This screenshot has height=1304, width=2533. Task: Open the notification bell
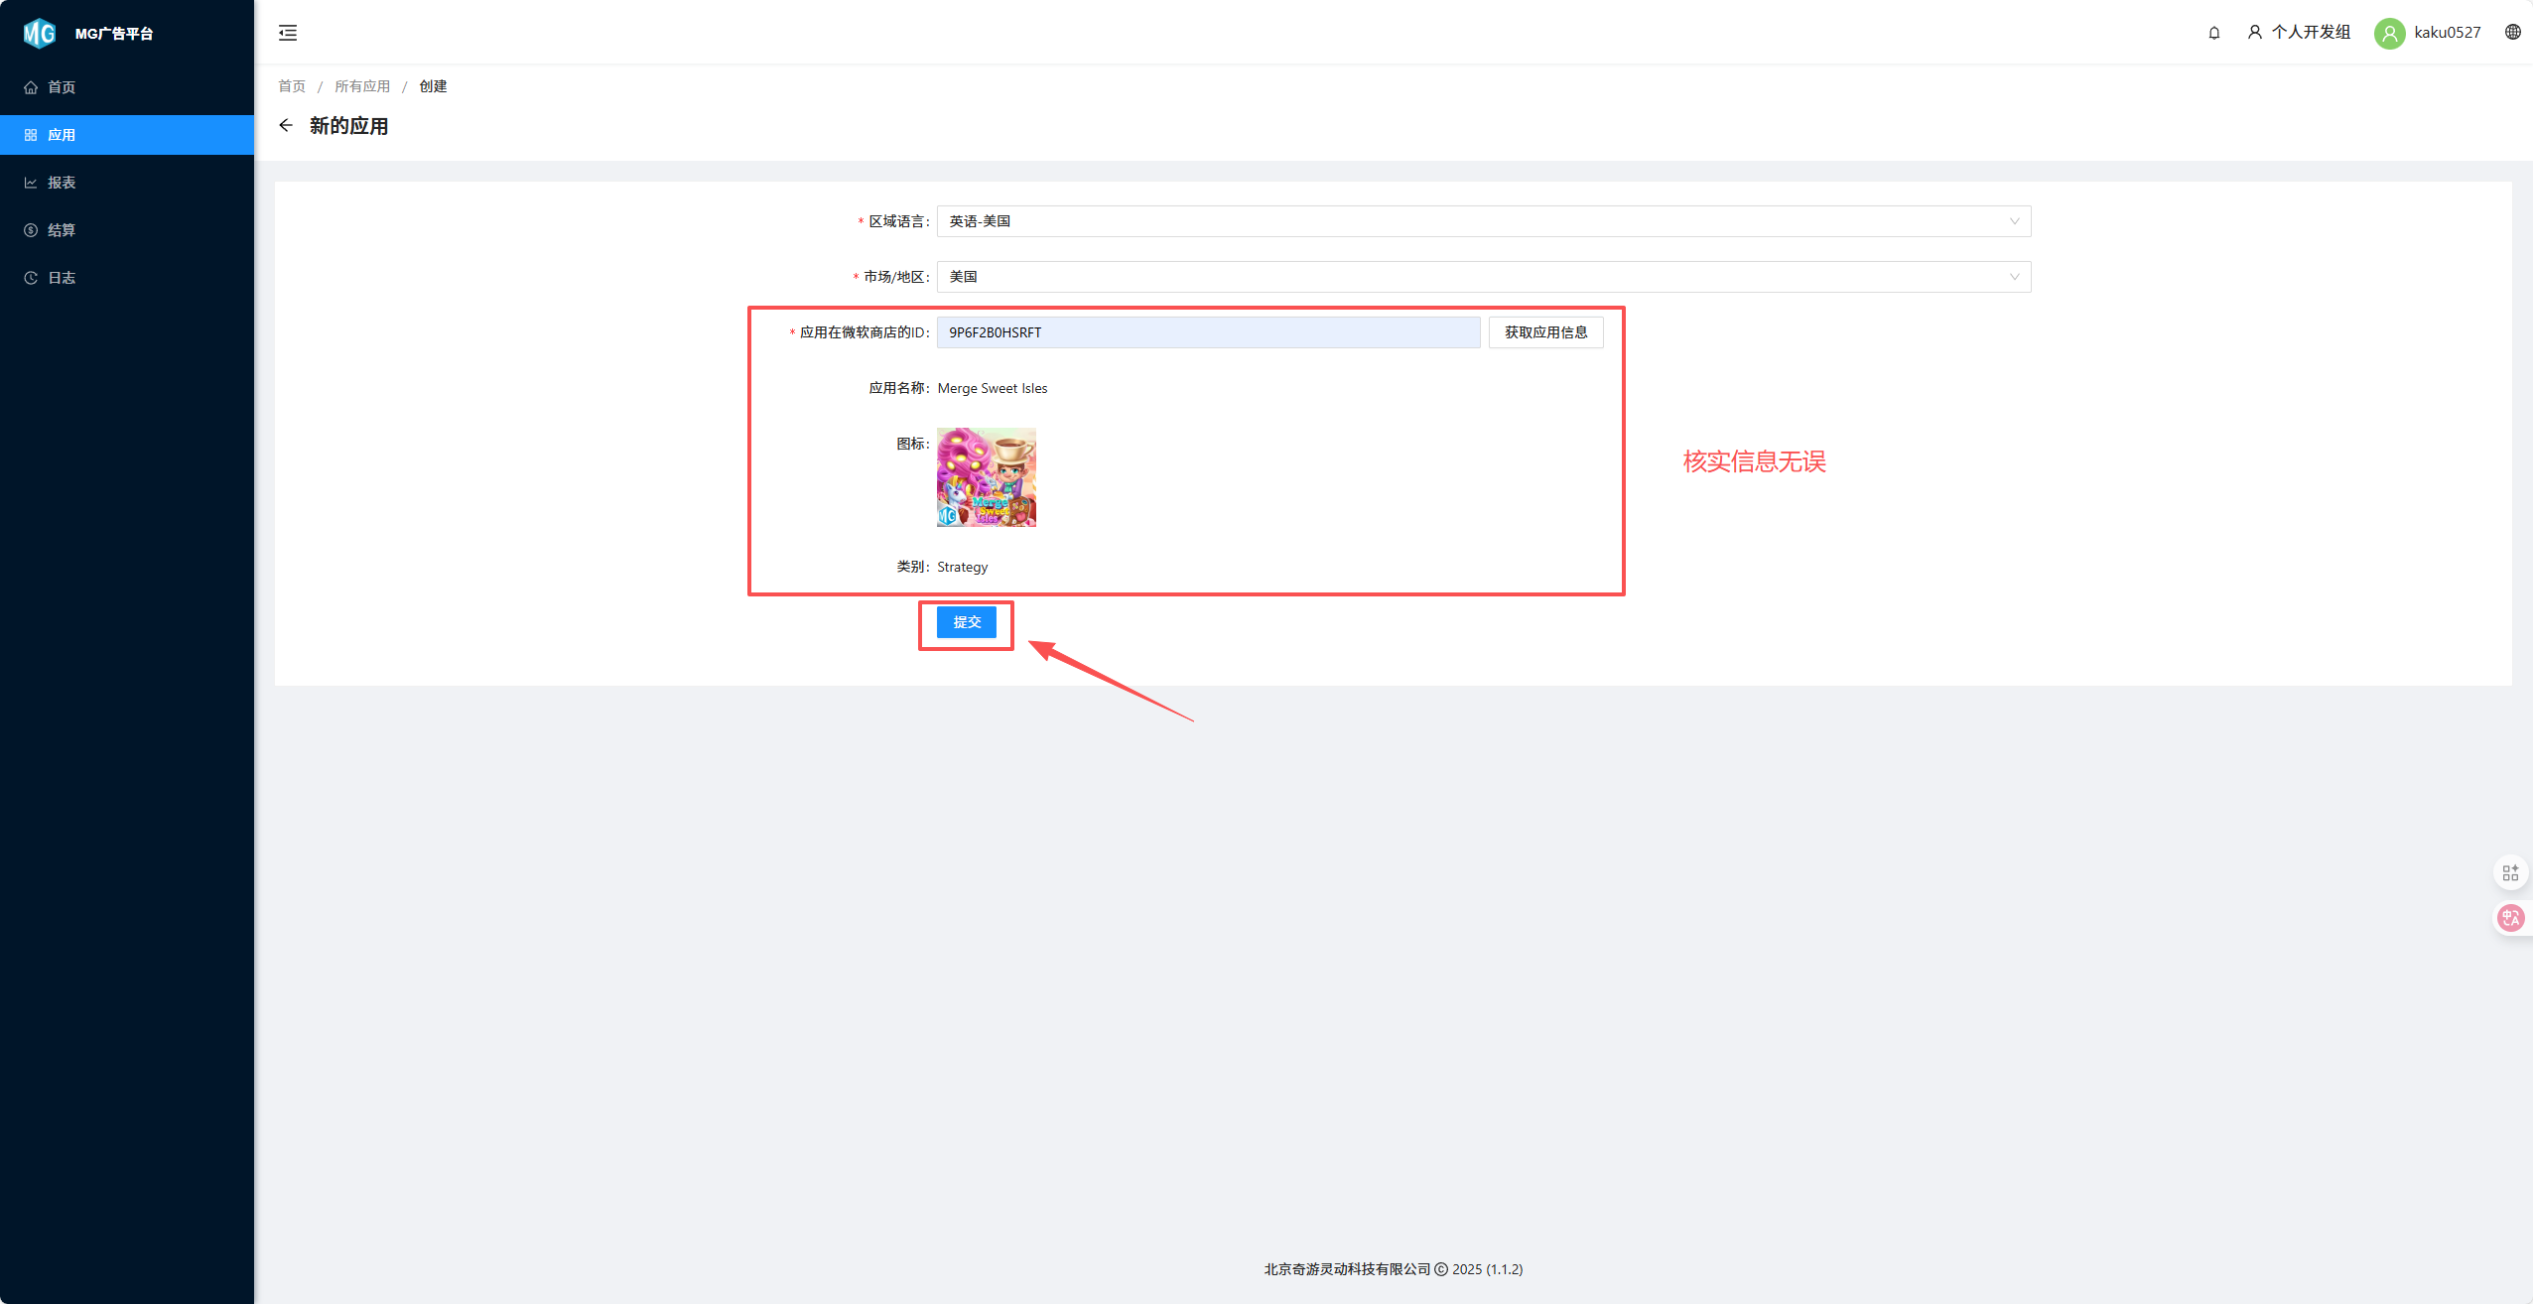pos(2213,33)
